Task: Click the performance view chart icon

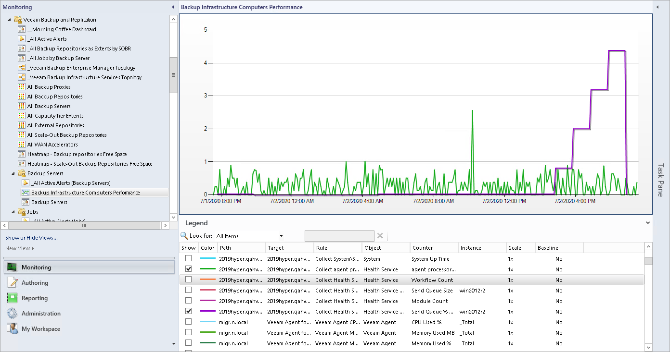Action: pyautogui.click(x=26, y=193)
